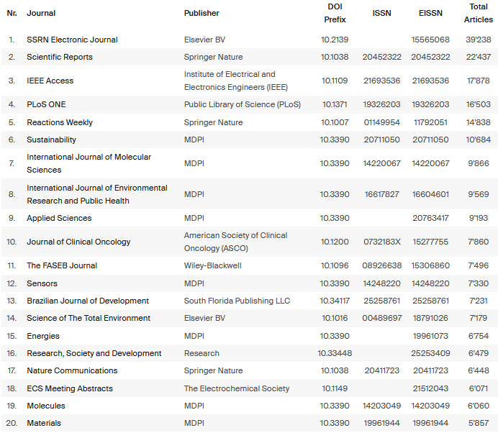Select Nature Communications journal name
The width and height of the screenshot is (498, 433).
(x=72, y=370)
